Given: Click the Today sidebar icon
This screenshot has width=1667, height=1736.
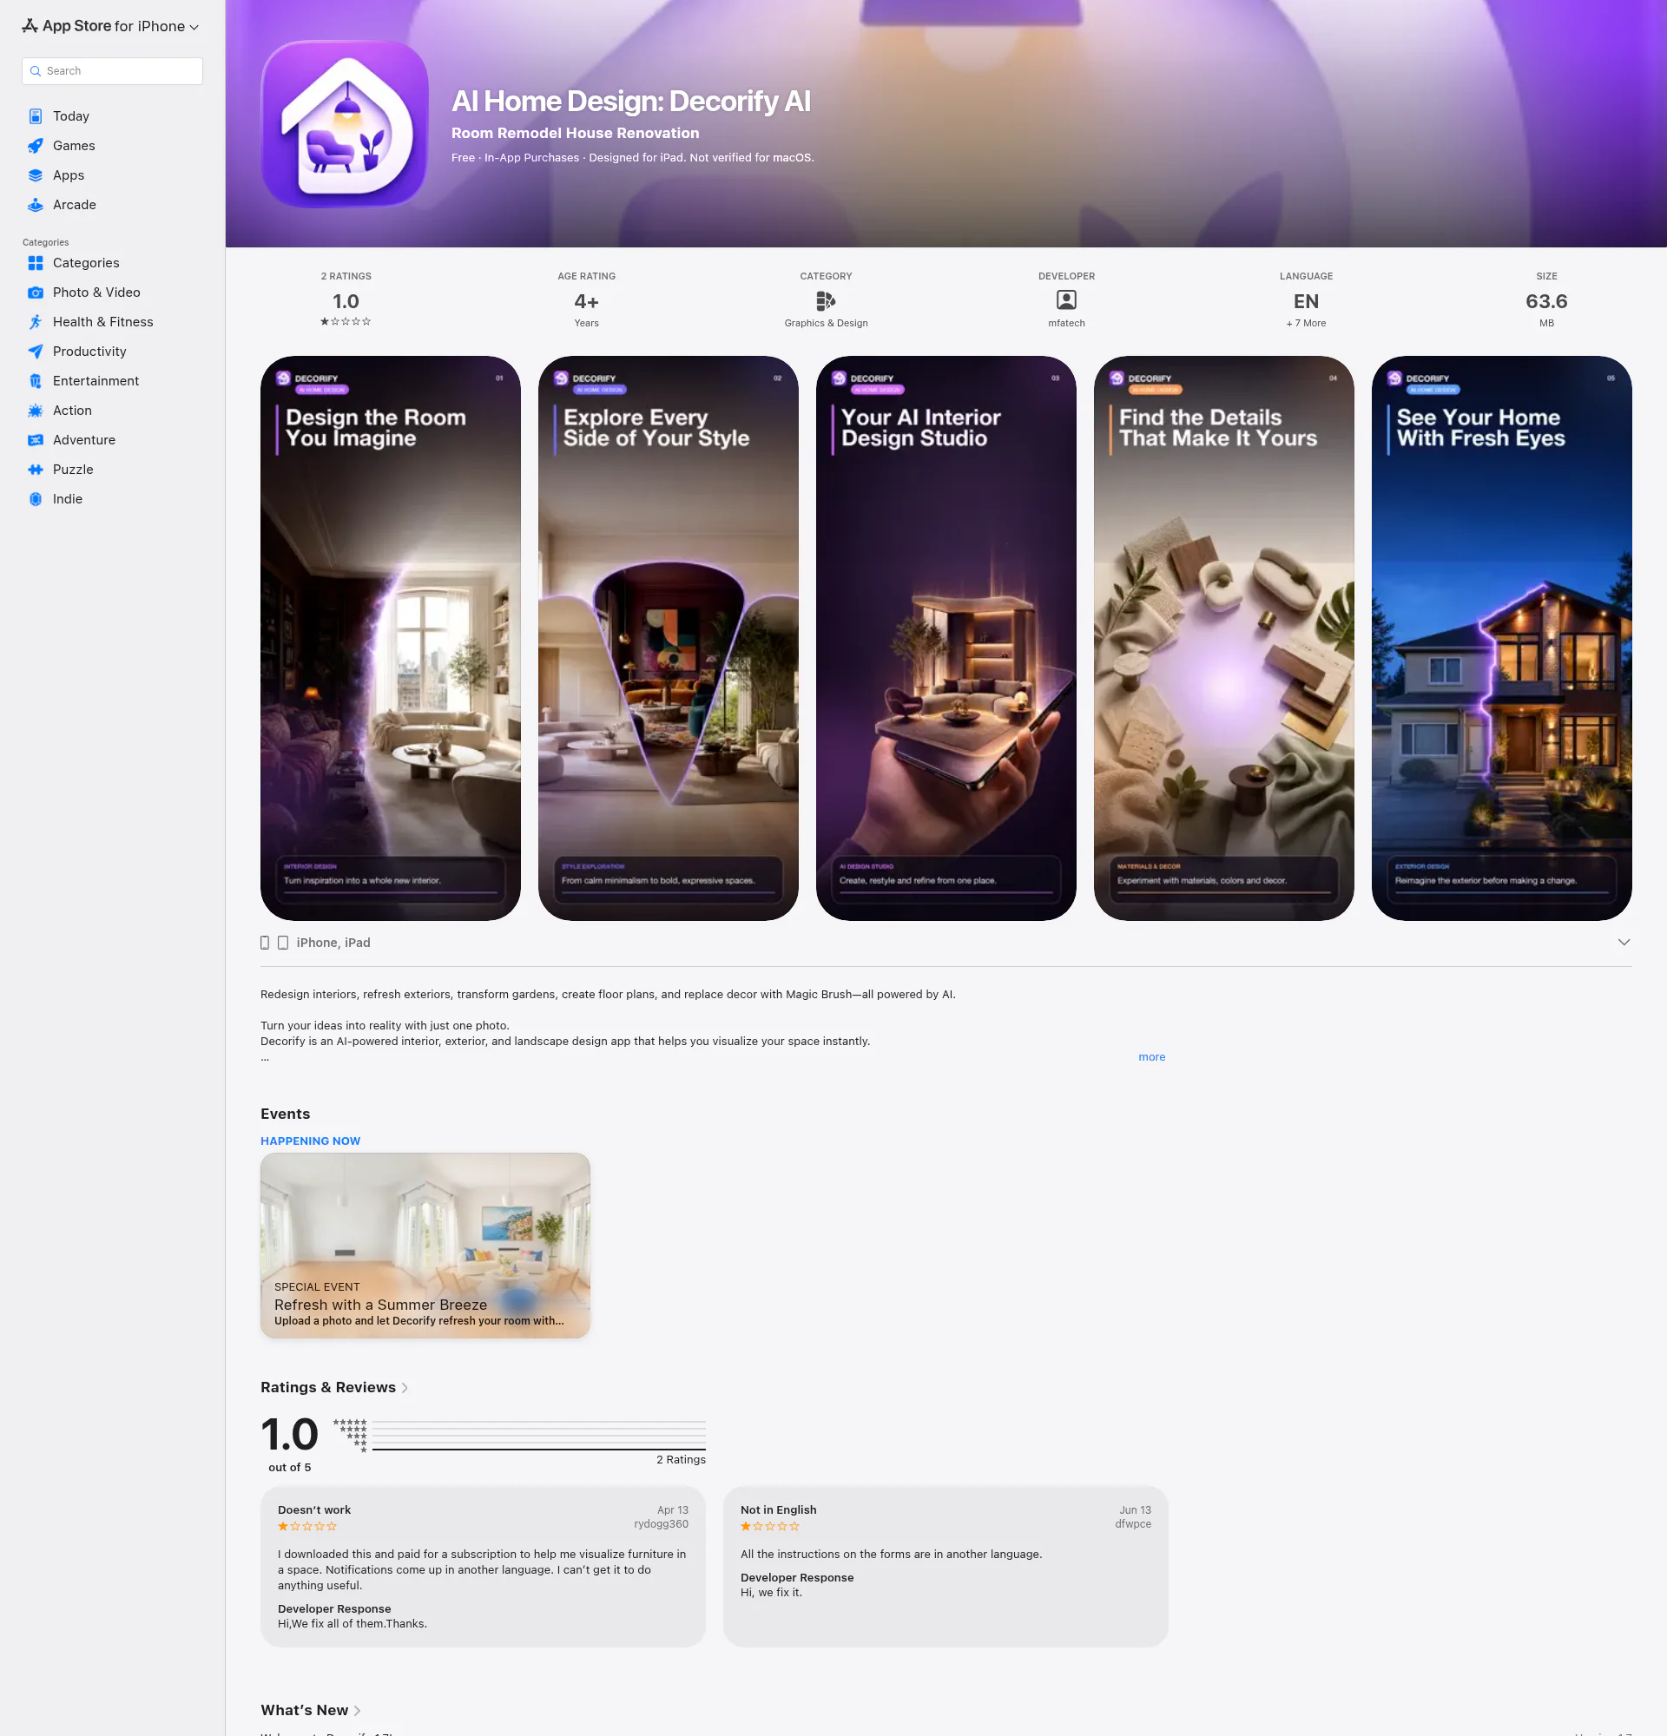Looking at the screenshot, I should click(x=36, y=116).
